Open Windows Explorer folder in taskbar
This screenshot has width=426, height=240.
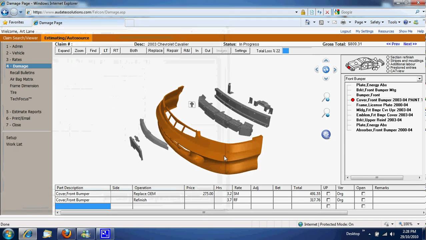click(47, 234)
